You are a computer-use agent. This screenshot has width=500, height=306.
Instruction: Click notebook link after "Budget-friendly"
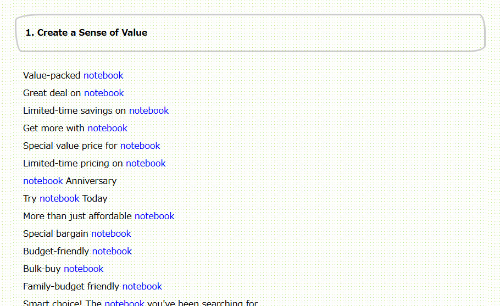[x=112, y=251]
